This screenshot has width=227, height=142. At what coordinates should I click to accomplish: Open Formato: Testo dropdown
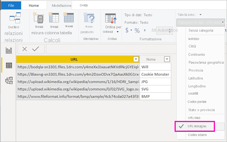pos(137,23)
